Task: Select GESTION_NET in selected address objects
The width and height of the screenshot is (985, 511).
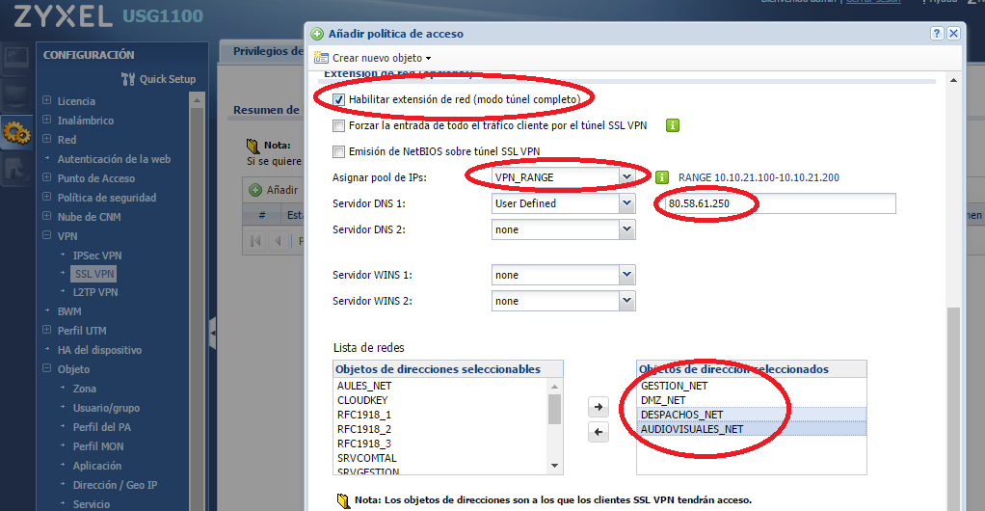Action: point(752,386)
